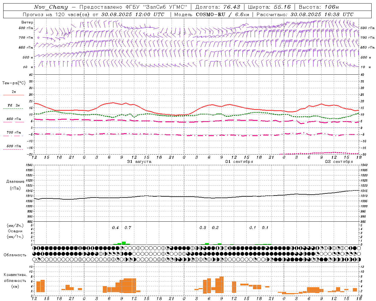This screenshot has height=301, width=376.
Task: Click the 500 гПа temperature legend entry
Action: [x=14, y=147]
